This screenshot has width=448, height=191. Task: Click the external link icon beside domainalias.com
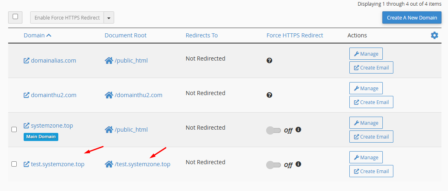26,61
